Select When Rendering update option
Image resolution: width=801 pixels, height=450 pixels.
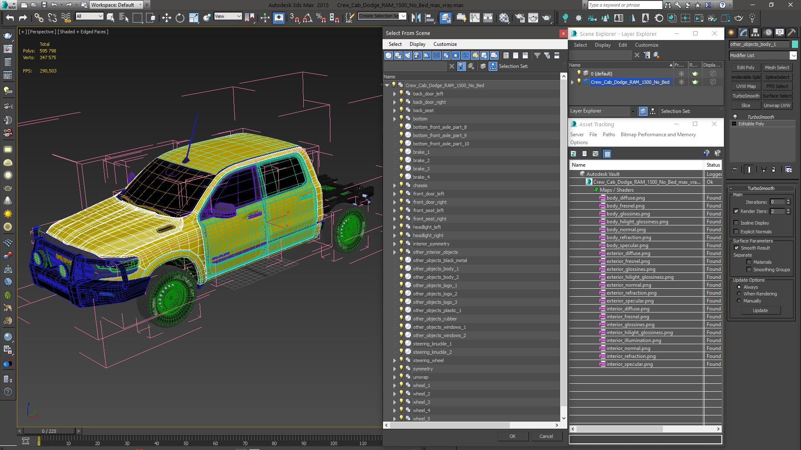739,294
